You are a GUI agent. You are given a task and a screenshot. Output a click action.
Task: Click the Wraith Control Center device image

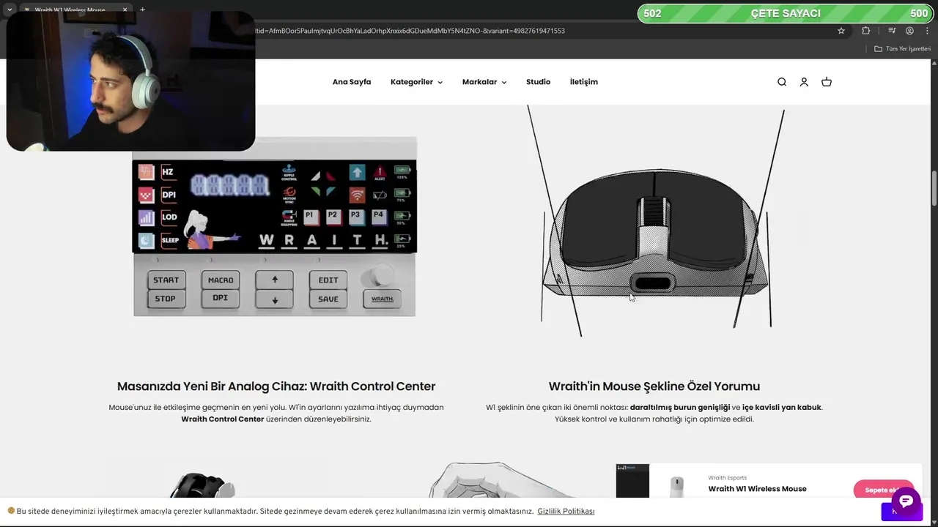(x=274, y=226)
